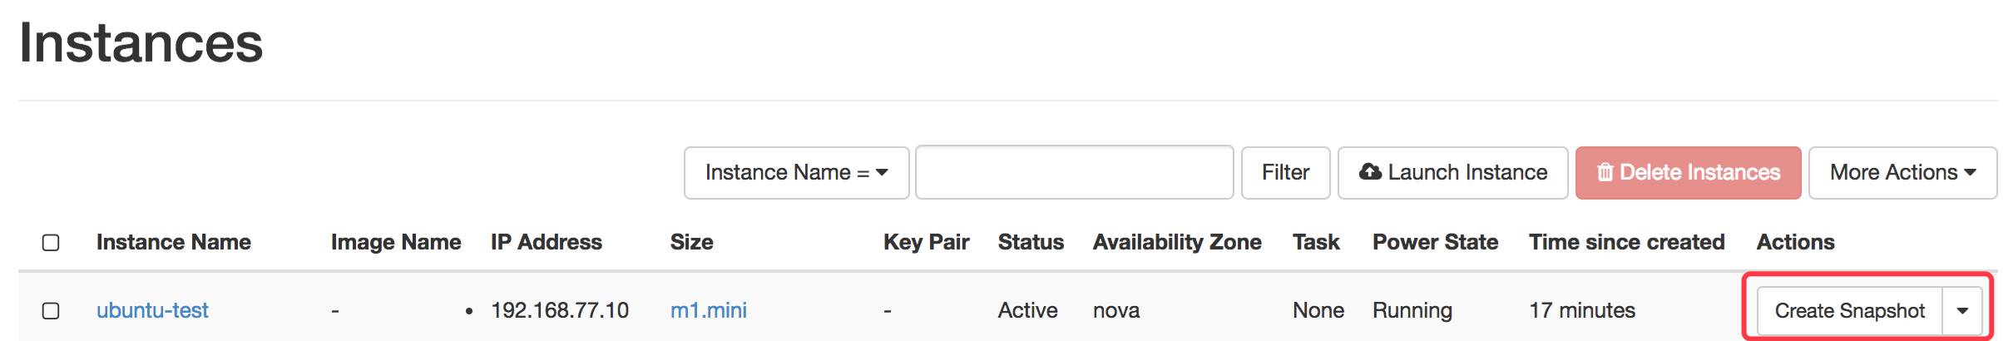Open the ubuntu-test instance link
The width and height of the screenshot is (2008, 341).
(x=152, y=310)
